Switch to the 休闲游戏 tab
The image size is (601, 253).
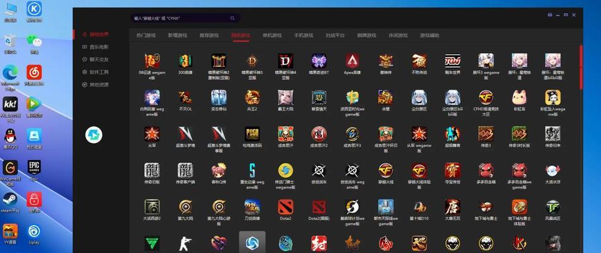[398, 35]
